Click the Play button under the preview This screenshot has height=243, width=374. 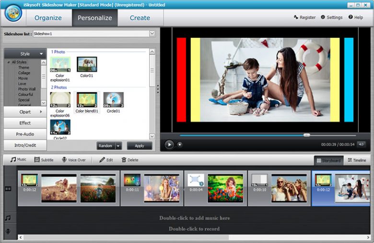point(169,144)
